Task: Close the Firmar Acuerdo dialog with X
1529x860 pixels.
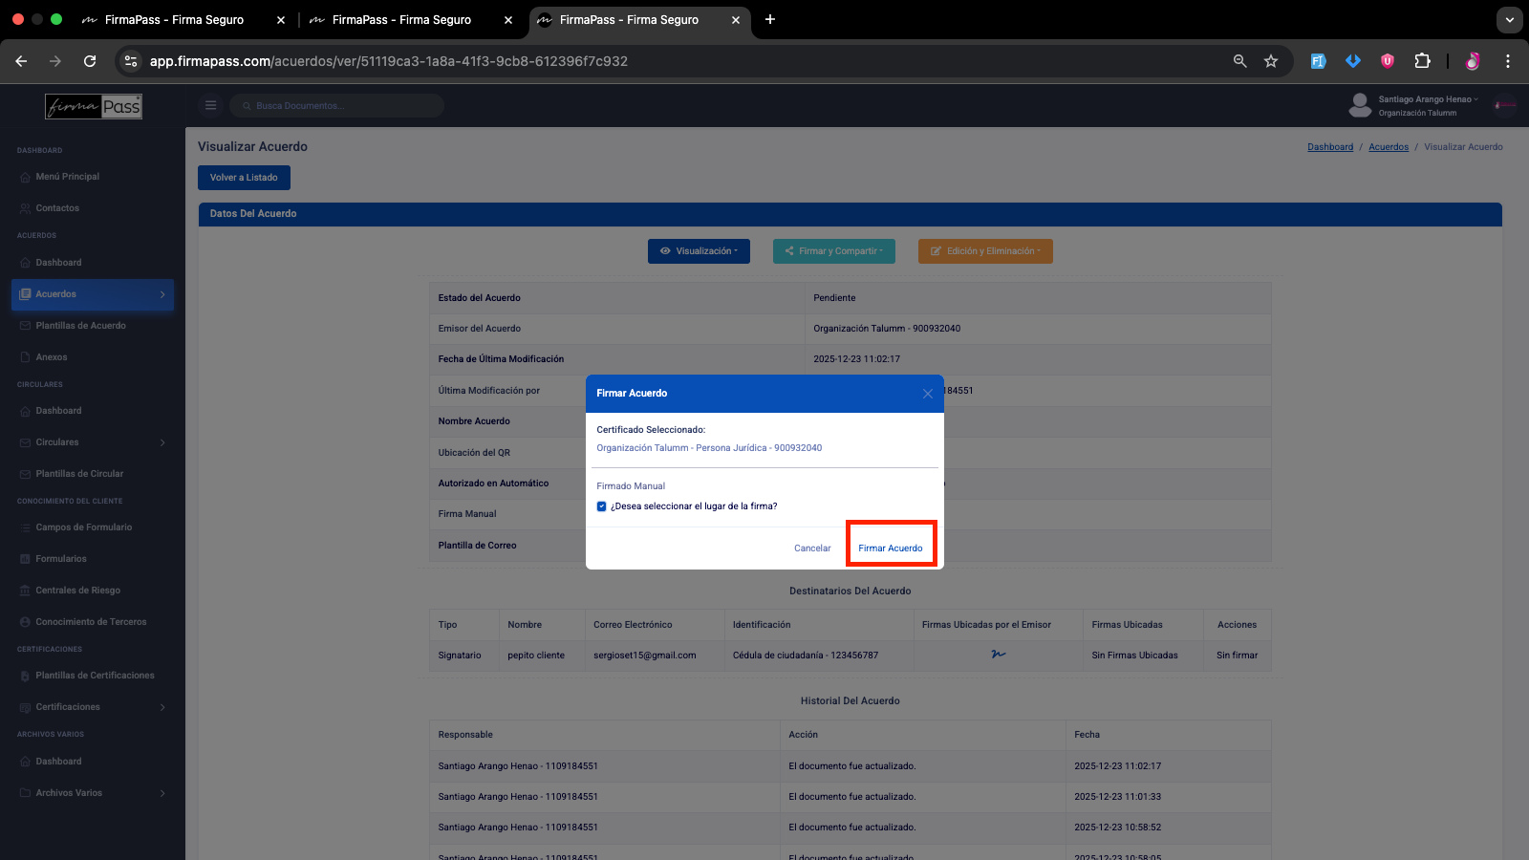Action: pos(927,394)
